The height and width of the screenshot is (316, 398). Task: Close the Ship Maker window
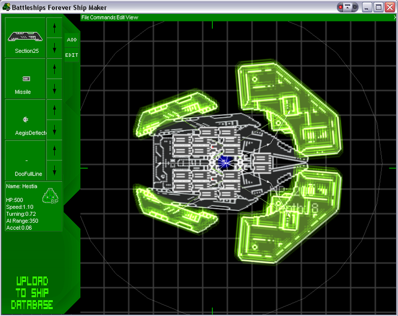pyautogui.click(x=390, y=7)
